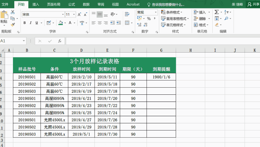Click the insert function fx icon
260x147 pixels.
[59, 41]
